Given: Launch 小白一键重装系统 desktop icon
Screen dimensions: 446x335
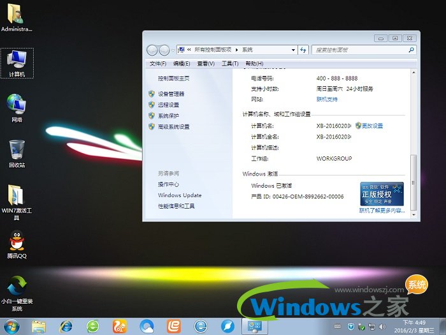Looking at the screenshot, I should pos(17,294).
